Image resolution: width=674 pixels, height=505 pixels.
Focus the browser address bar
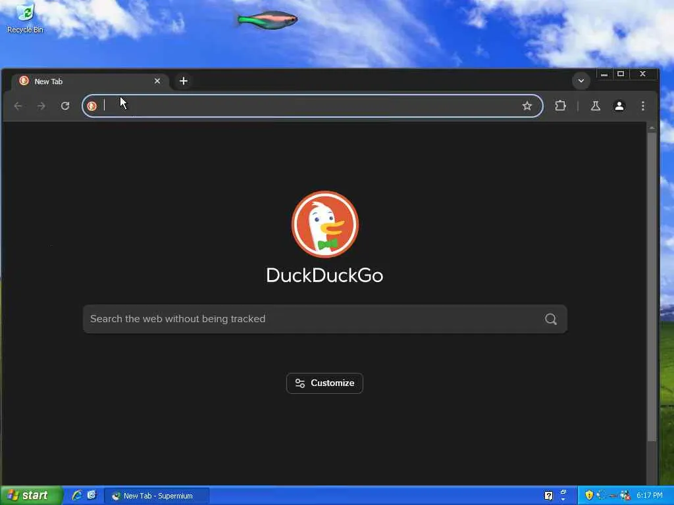point(311,106)
